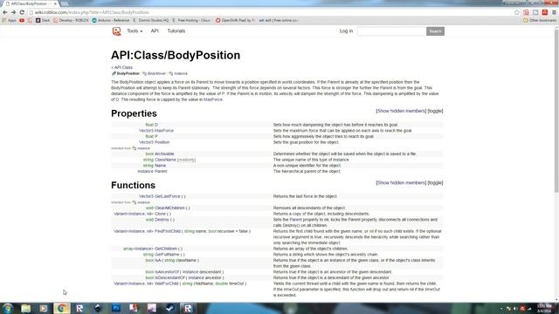Open the Parent property link
Image resolution: width=559 pixels, height=314 pixels.
(161, 171)
